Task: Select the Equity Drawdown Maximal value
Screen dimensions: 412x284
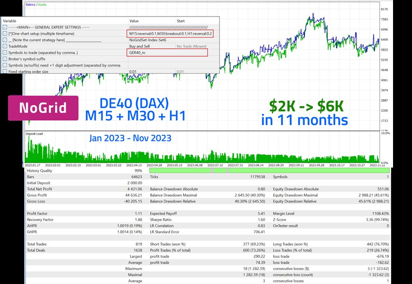Action: (374, 195)
